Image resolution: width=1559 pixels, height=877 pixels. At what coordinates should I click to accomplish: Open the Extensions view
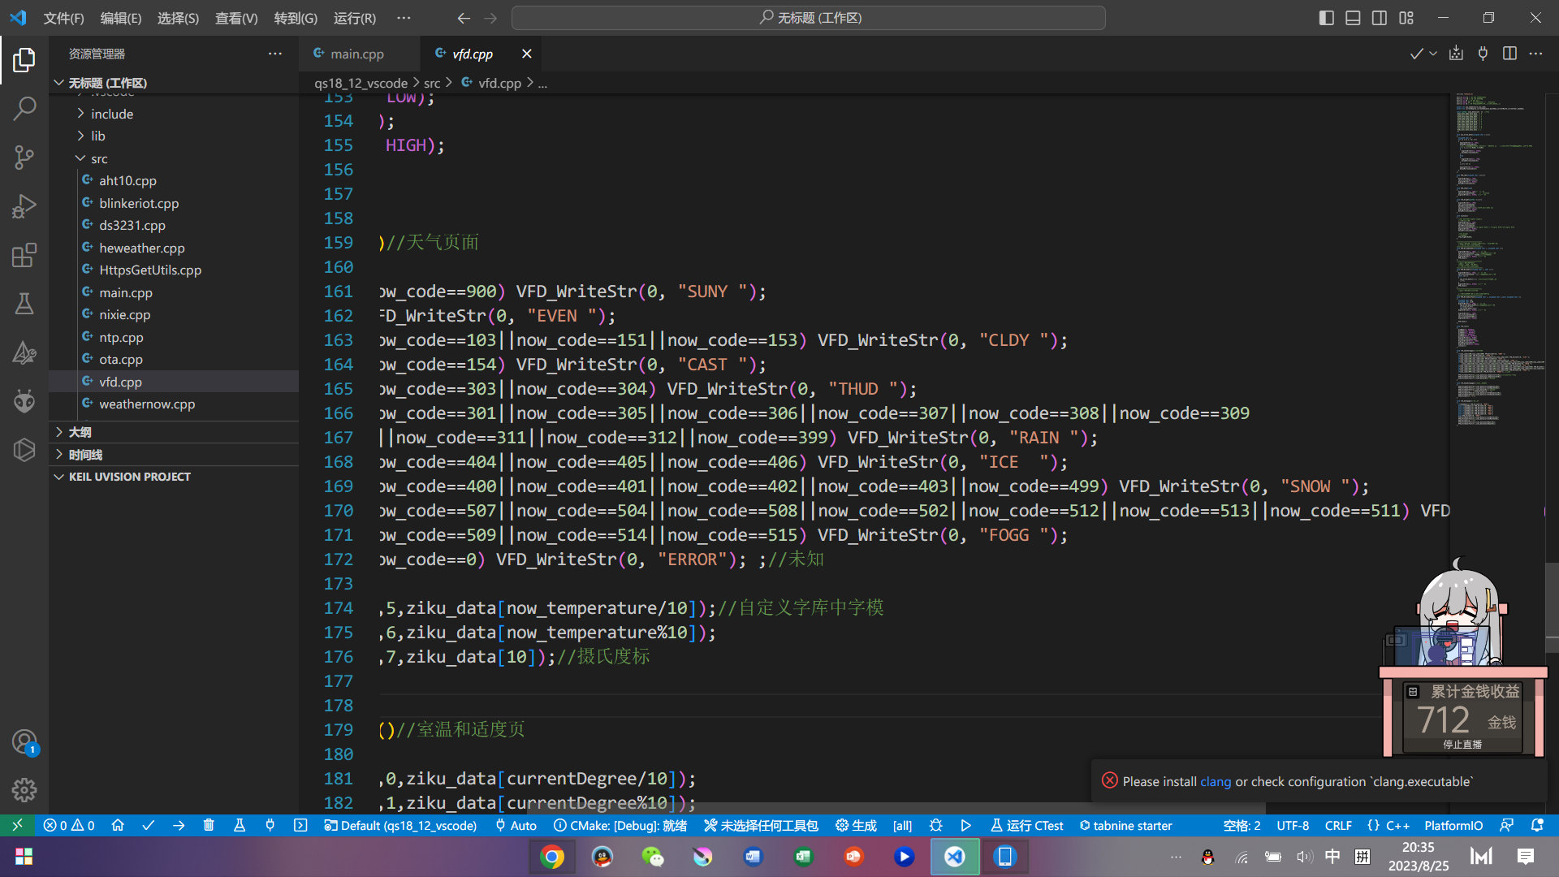click(24, 255)
